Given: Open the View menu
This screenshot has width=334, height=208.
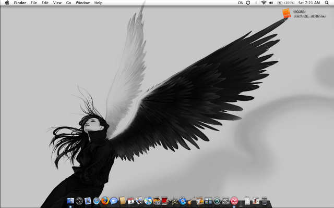Looking at the screenshot, I should (57, 3).
